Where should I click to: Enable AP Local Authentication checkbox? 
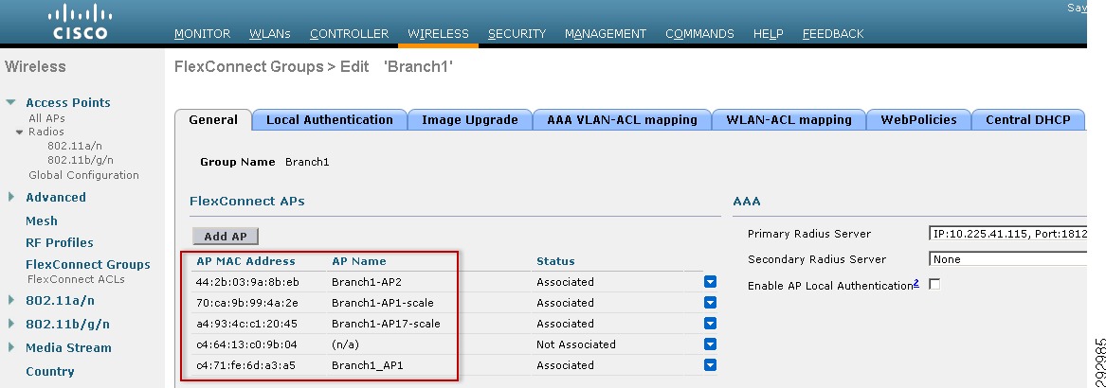934,285
